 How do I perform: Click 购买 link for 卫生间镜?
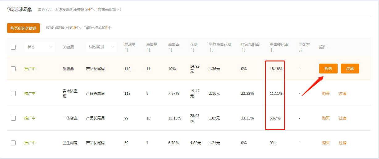(326, 143)
